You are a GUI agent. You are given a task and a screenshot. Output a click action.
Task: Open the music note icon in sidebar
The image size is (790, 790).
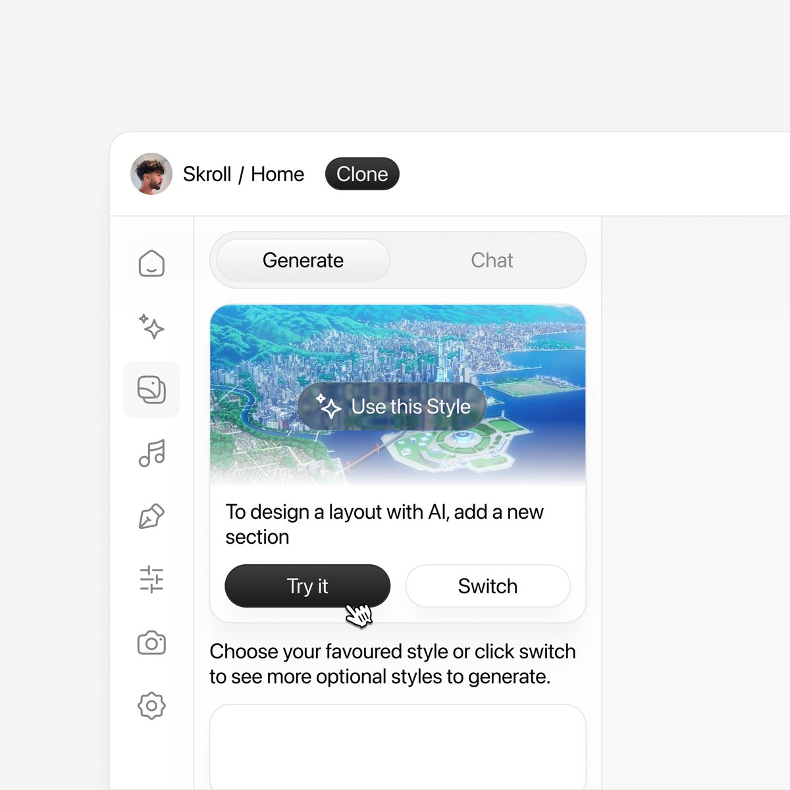point(151,453)
